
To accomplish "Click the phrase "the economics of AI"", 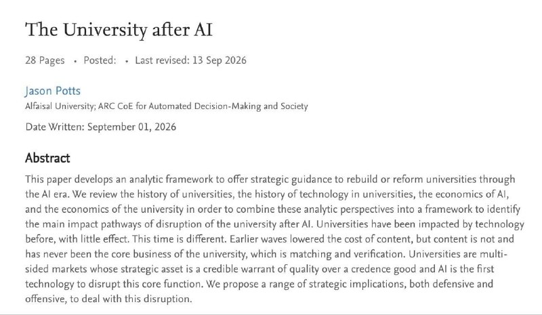I will click(x=463, y=194).
